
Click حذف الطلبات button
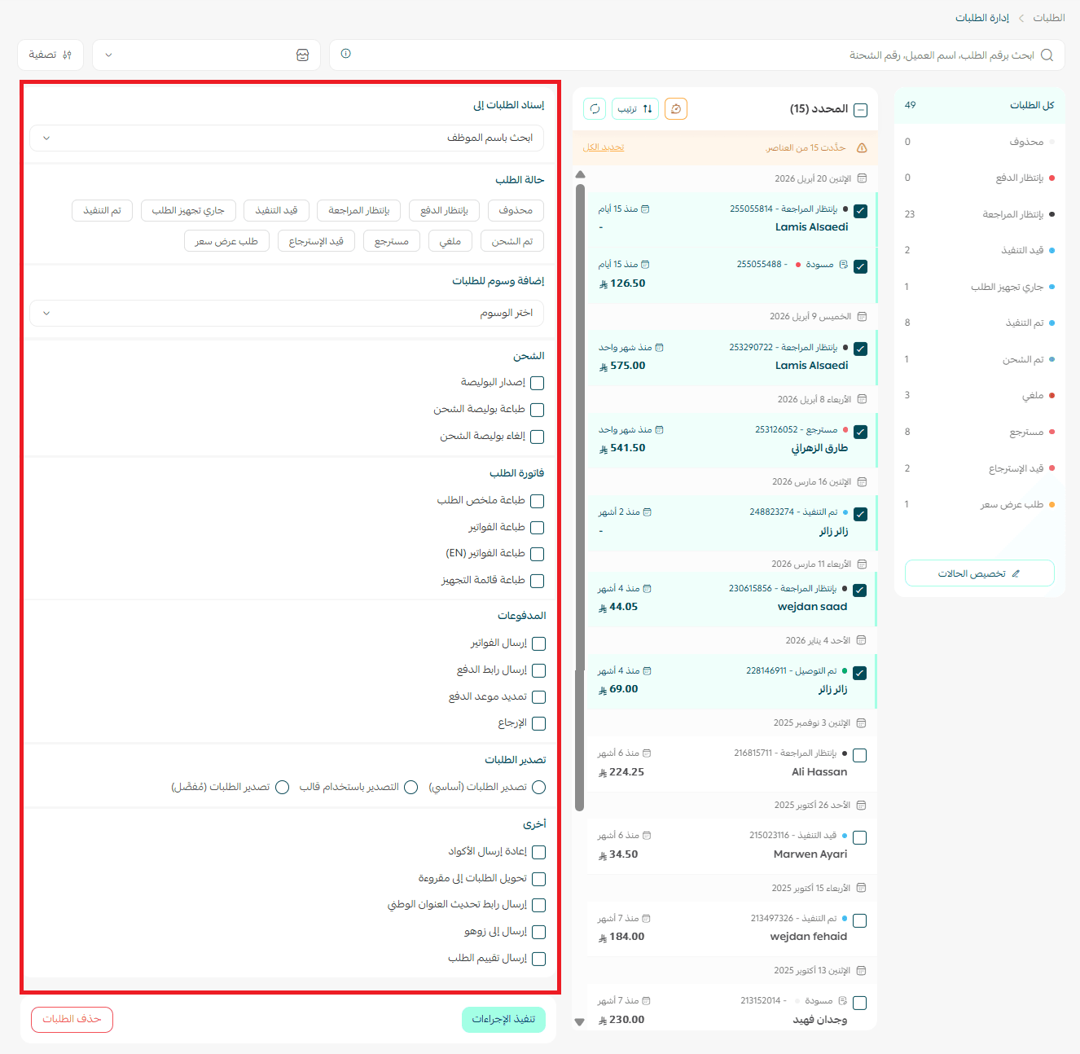tap(72, 1020)
